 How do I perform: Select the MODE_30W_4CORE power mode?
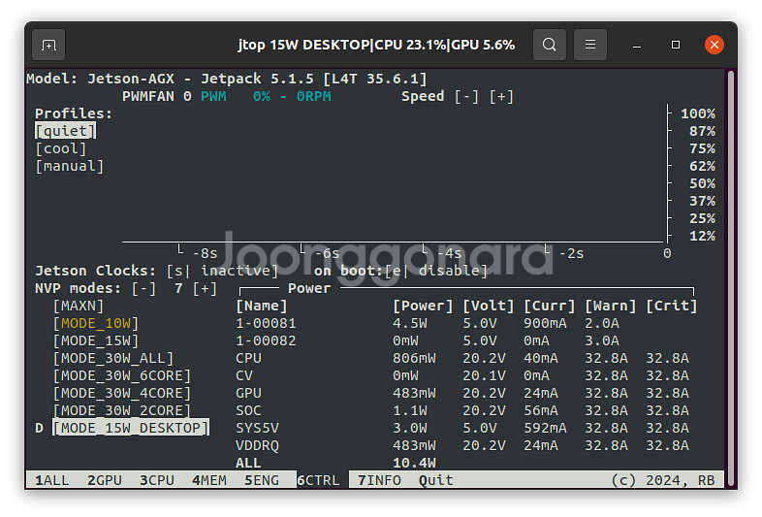[x=122, y=393]
